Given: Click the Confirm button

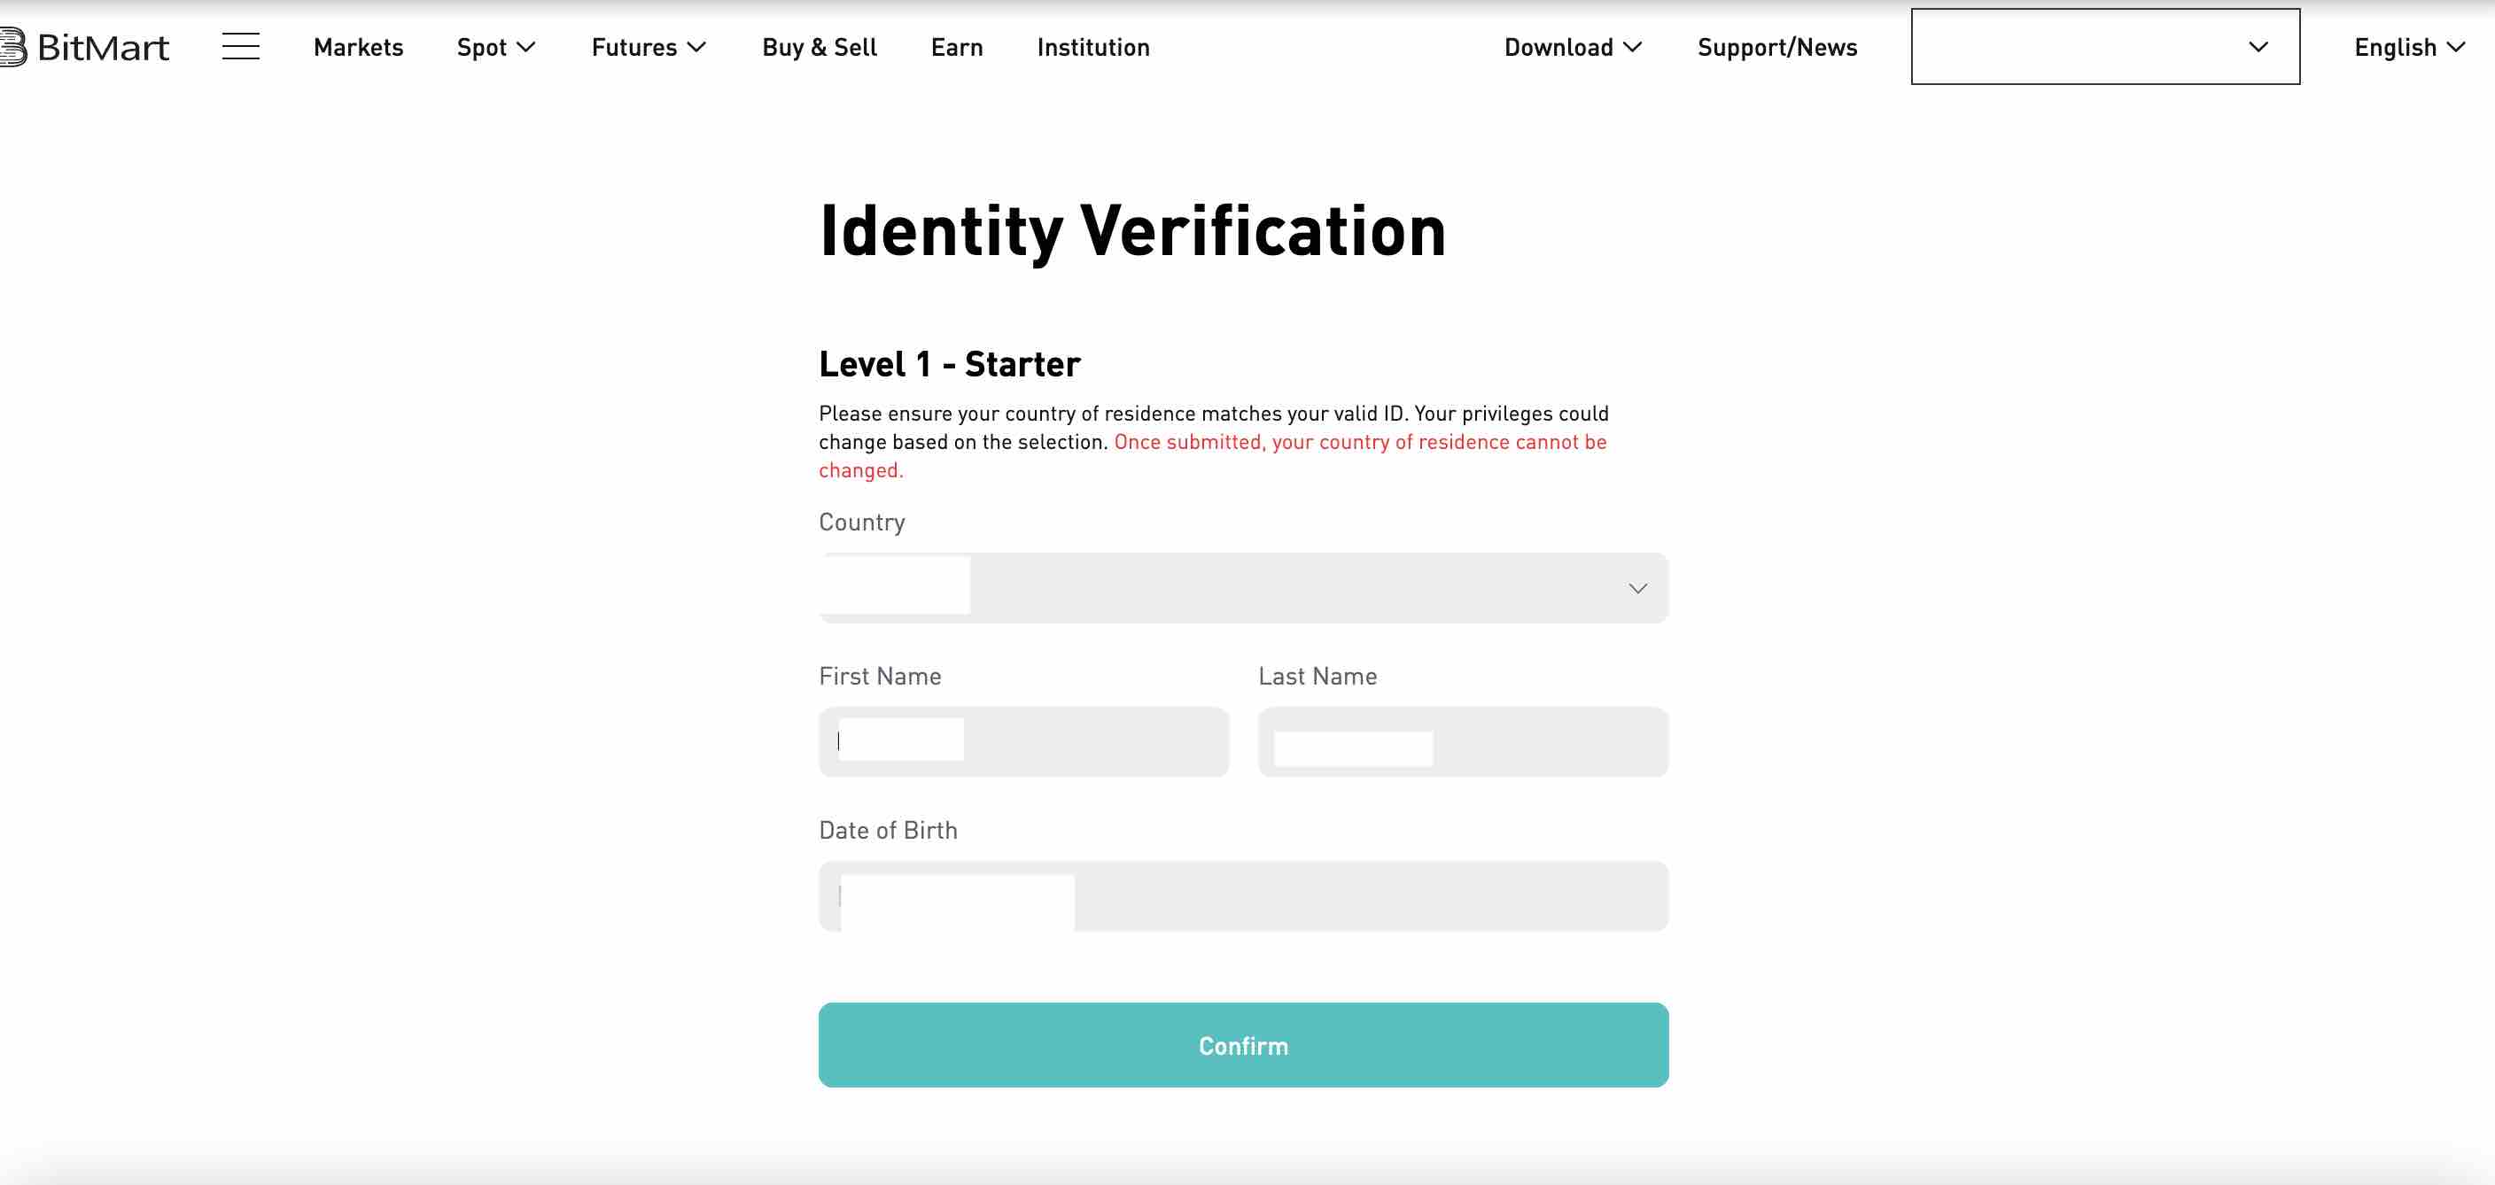Looking at the screenshot, I should click(x=1243, y=1044).
